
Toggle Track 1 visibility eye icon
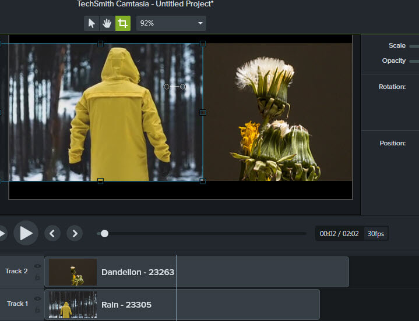click(x=38, y=299)
